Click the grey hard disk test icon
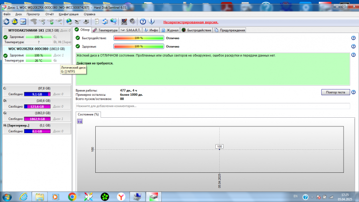This screenshot has height=202, width=359. coord(34,22)
